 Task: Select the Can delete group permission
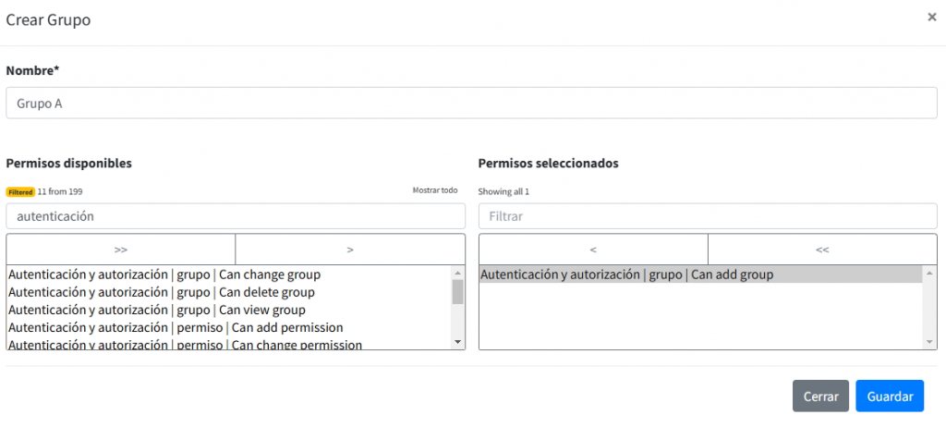pyautogui.click(x=162, y=292)
